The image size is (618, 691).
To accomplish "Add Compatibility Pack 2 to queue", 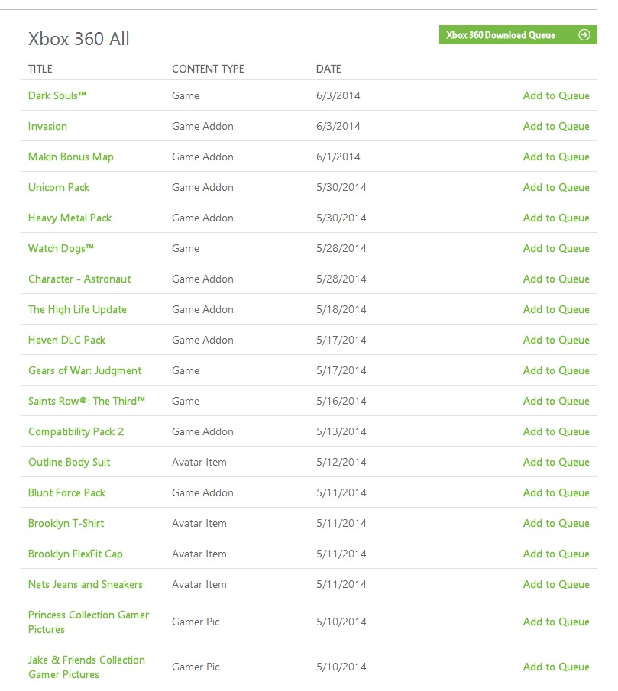I will coord(556,432).
